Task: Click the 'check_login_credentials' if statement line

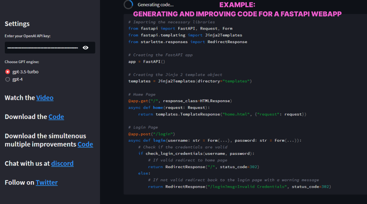Action: pos(196,153)
